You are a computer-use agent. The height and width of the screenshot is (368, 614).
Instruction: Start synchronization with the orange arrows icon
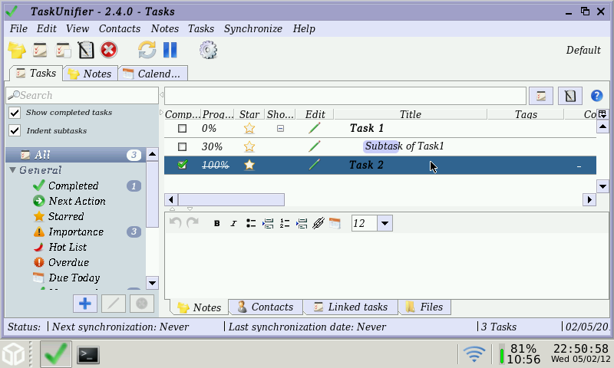(x=147, y=50)
